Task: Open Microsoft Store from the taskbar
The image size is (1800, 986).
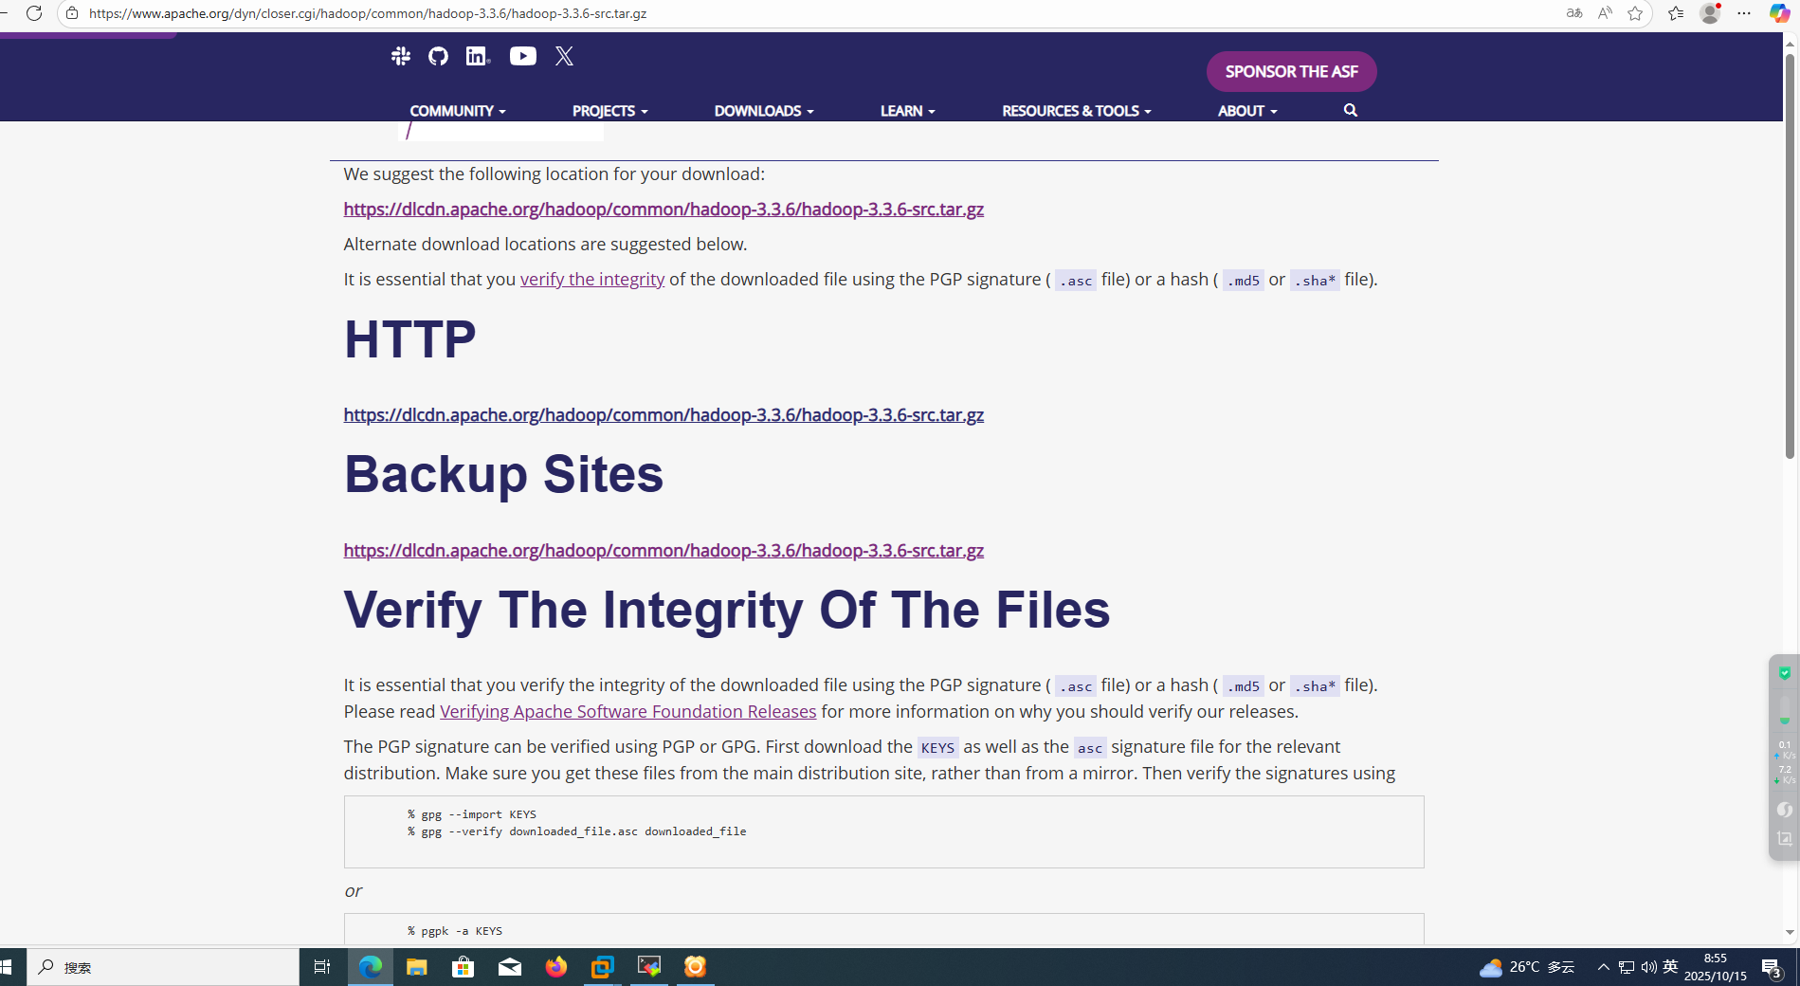Action: (x=464, y=967)
